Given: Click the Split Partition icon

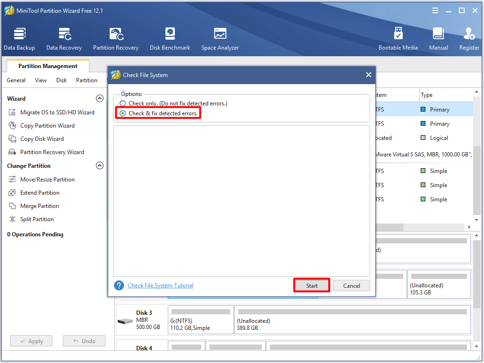Looking at the screenshot, I should pos(12,219).
